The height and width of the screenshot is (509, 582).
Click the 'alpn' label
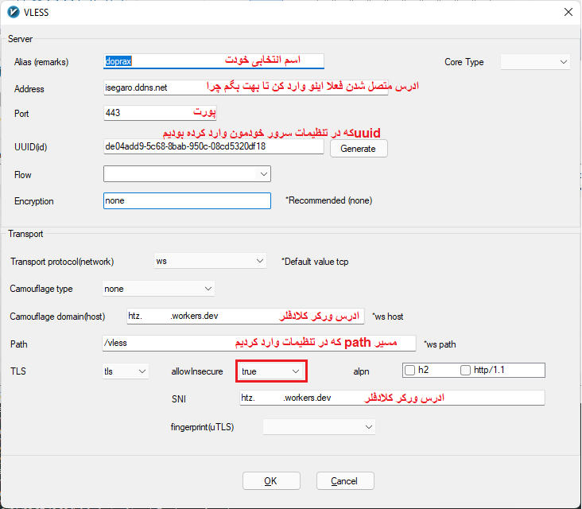(361, 371)
